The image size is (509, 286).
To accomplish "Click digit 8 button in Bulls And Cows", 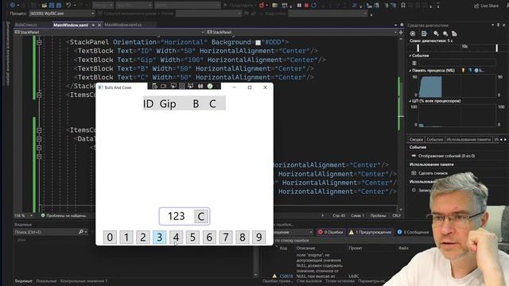I will [242, 237].
